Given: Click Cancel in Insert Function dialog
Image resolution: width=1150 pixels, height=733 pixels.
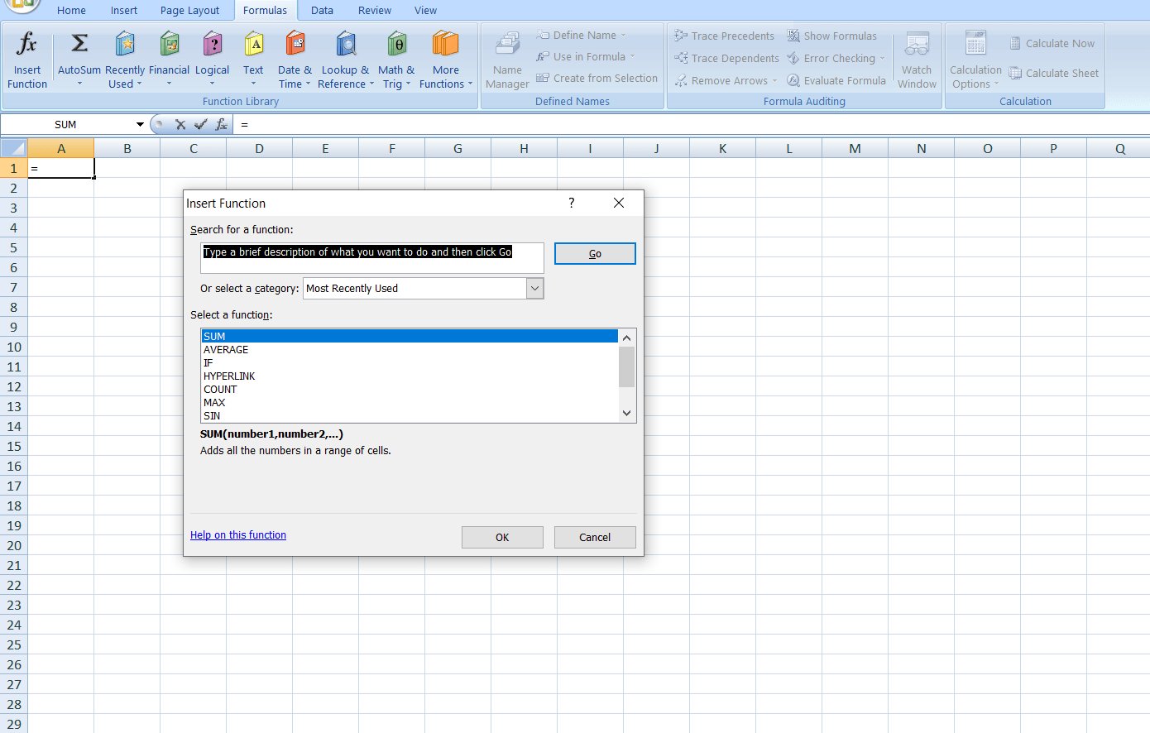Looking at the screenshot, I should click(x=595, y=537).
